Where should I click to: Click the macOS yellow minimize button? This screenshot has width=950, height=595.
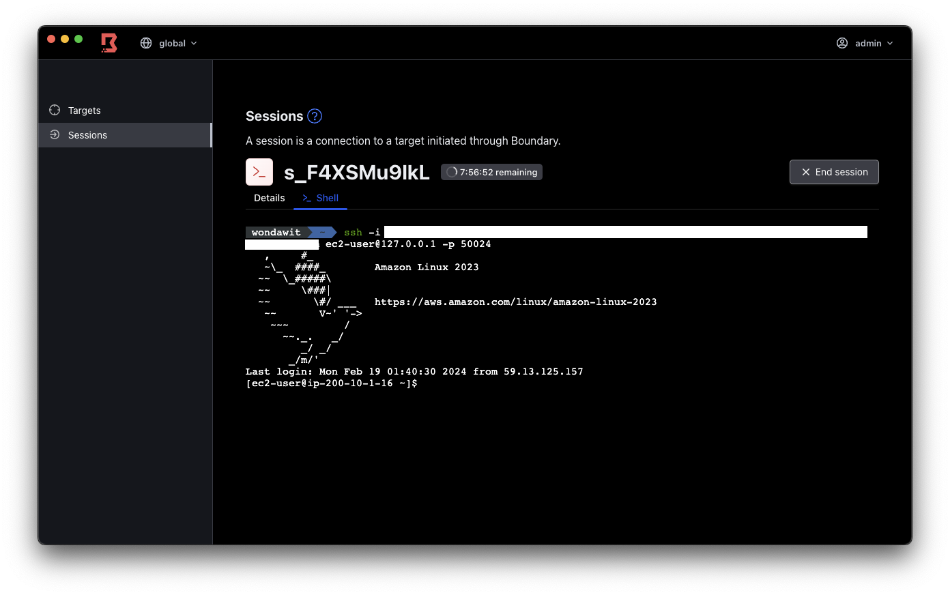65,39
